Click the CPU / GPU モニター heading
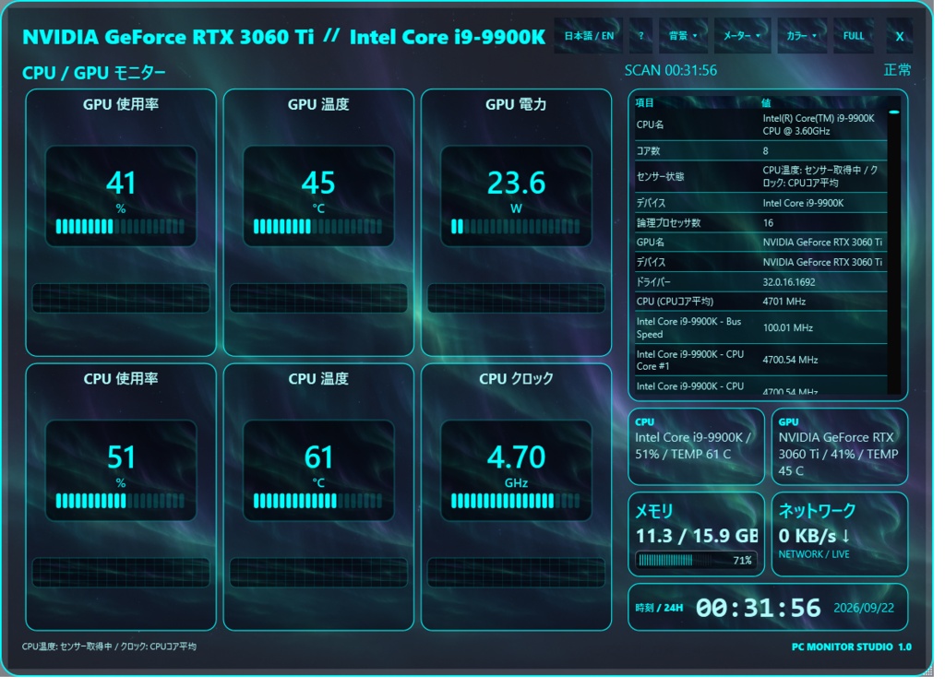Image resolution: width=945 pixels, height=688 pixels. tap(95, 74)
